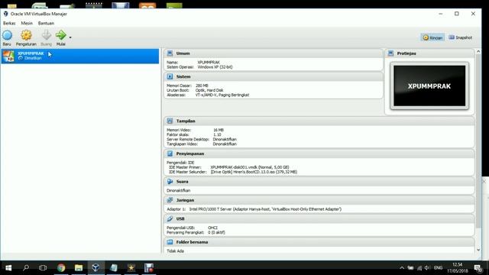Screen dimensions: 489x275
Task: Start the VM with Mulai arrow
Action: 61,35
